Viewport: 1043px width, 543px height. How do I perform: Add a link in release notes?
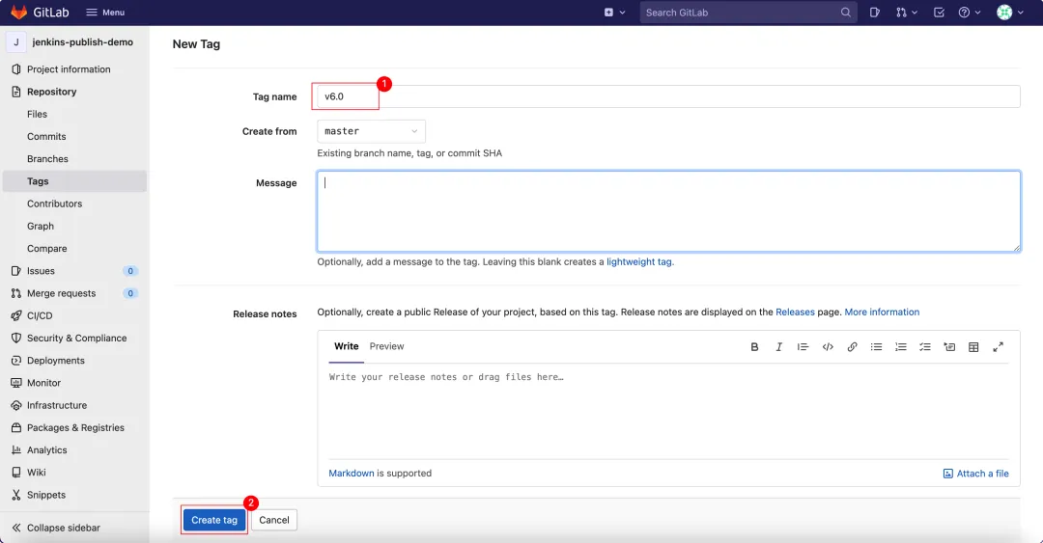pyautogui.click(x=852, y=347)
